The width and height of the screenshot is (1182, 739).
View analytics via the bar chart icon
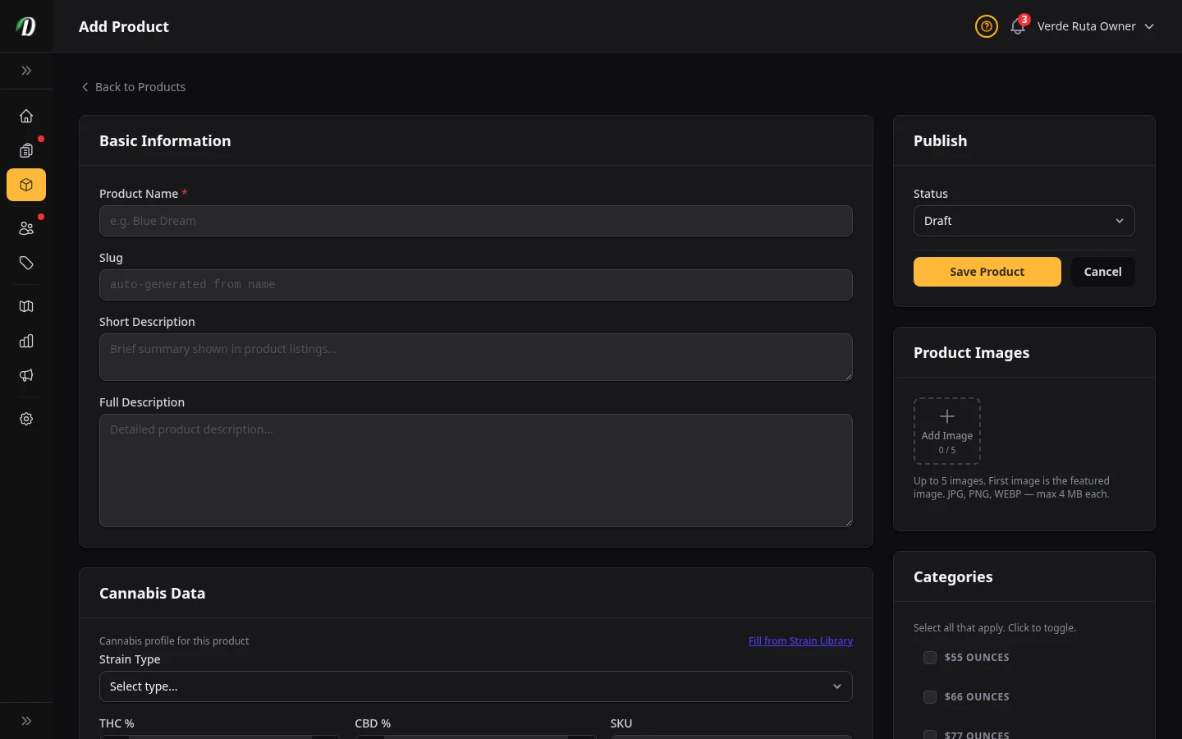(x=26, y=341)
